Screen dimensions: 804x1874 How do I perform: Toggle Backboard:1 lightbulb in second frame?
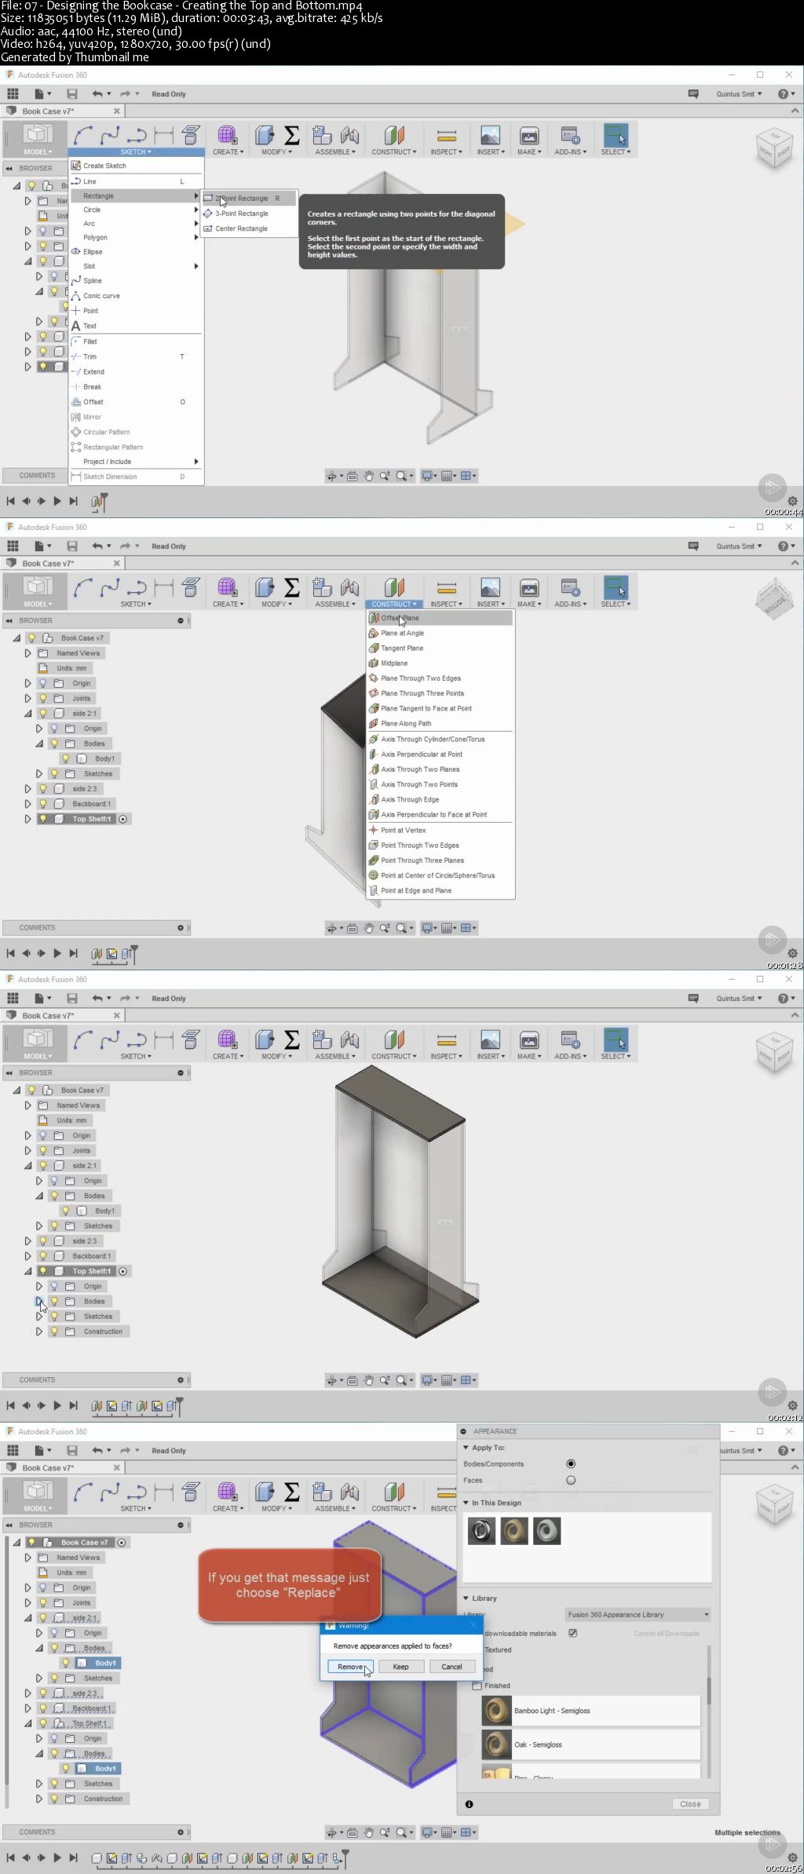pyautogui.click(x=43, y=804)
